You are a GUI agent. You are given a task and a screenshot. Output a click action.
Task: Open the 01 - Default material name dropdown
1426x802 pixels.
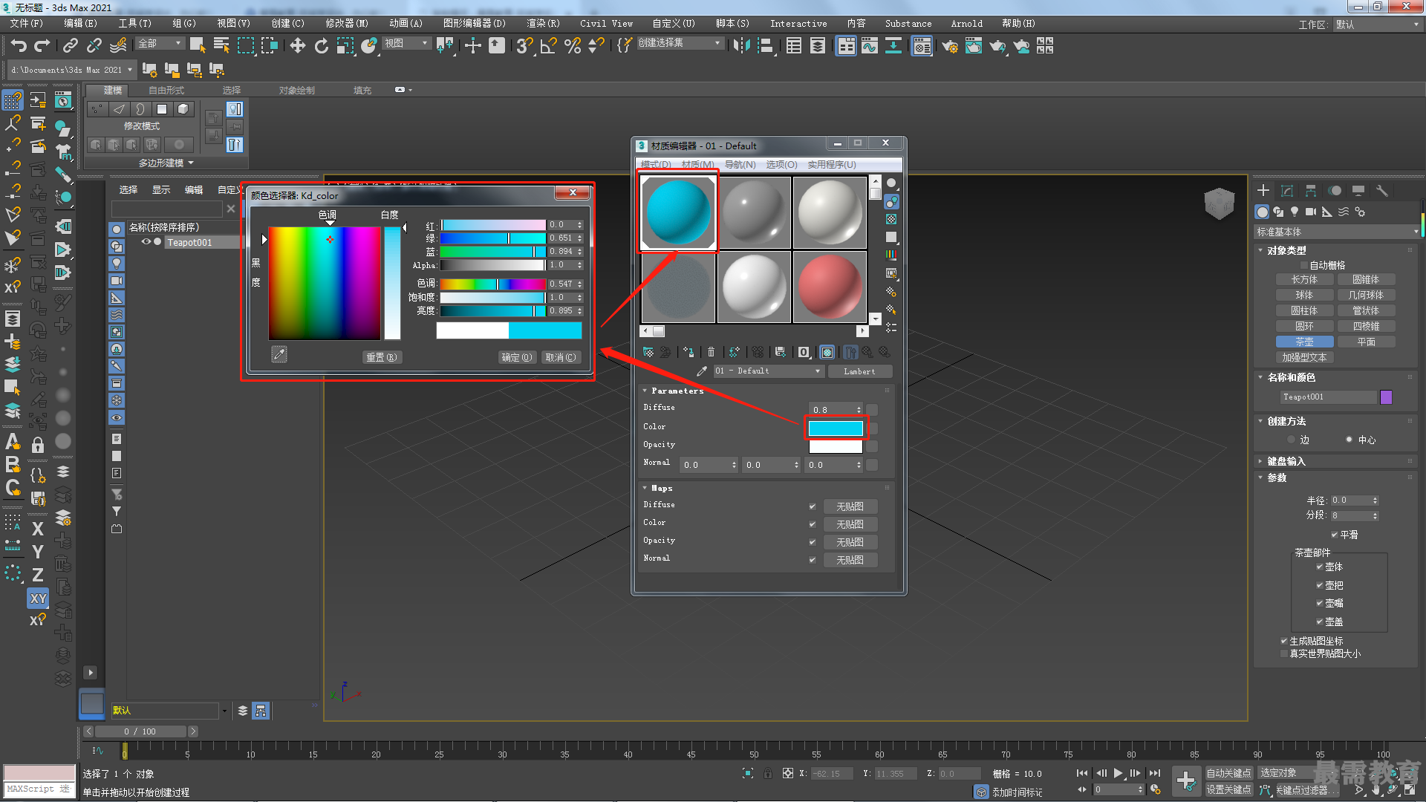(768, 371)
